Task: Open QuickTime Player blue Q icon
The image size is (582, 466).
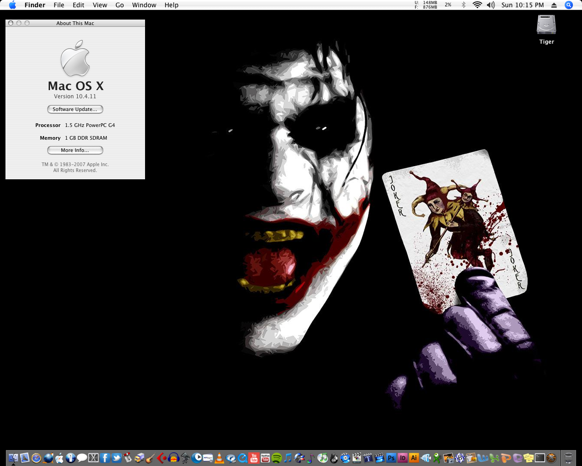Action: (242, 458)
